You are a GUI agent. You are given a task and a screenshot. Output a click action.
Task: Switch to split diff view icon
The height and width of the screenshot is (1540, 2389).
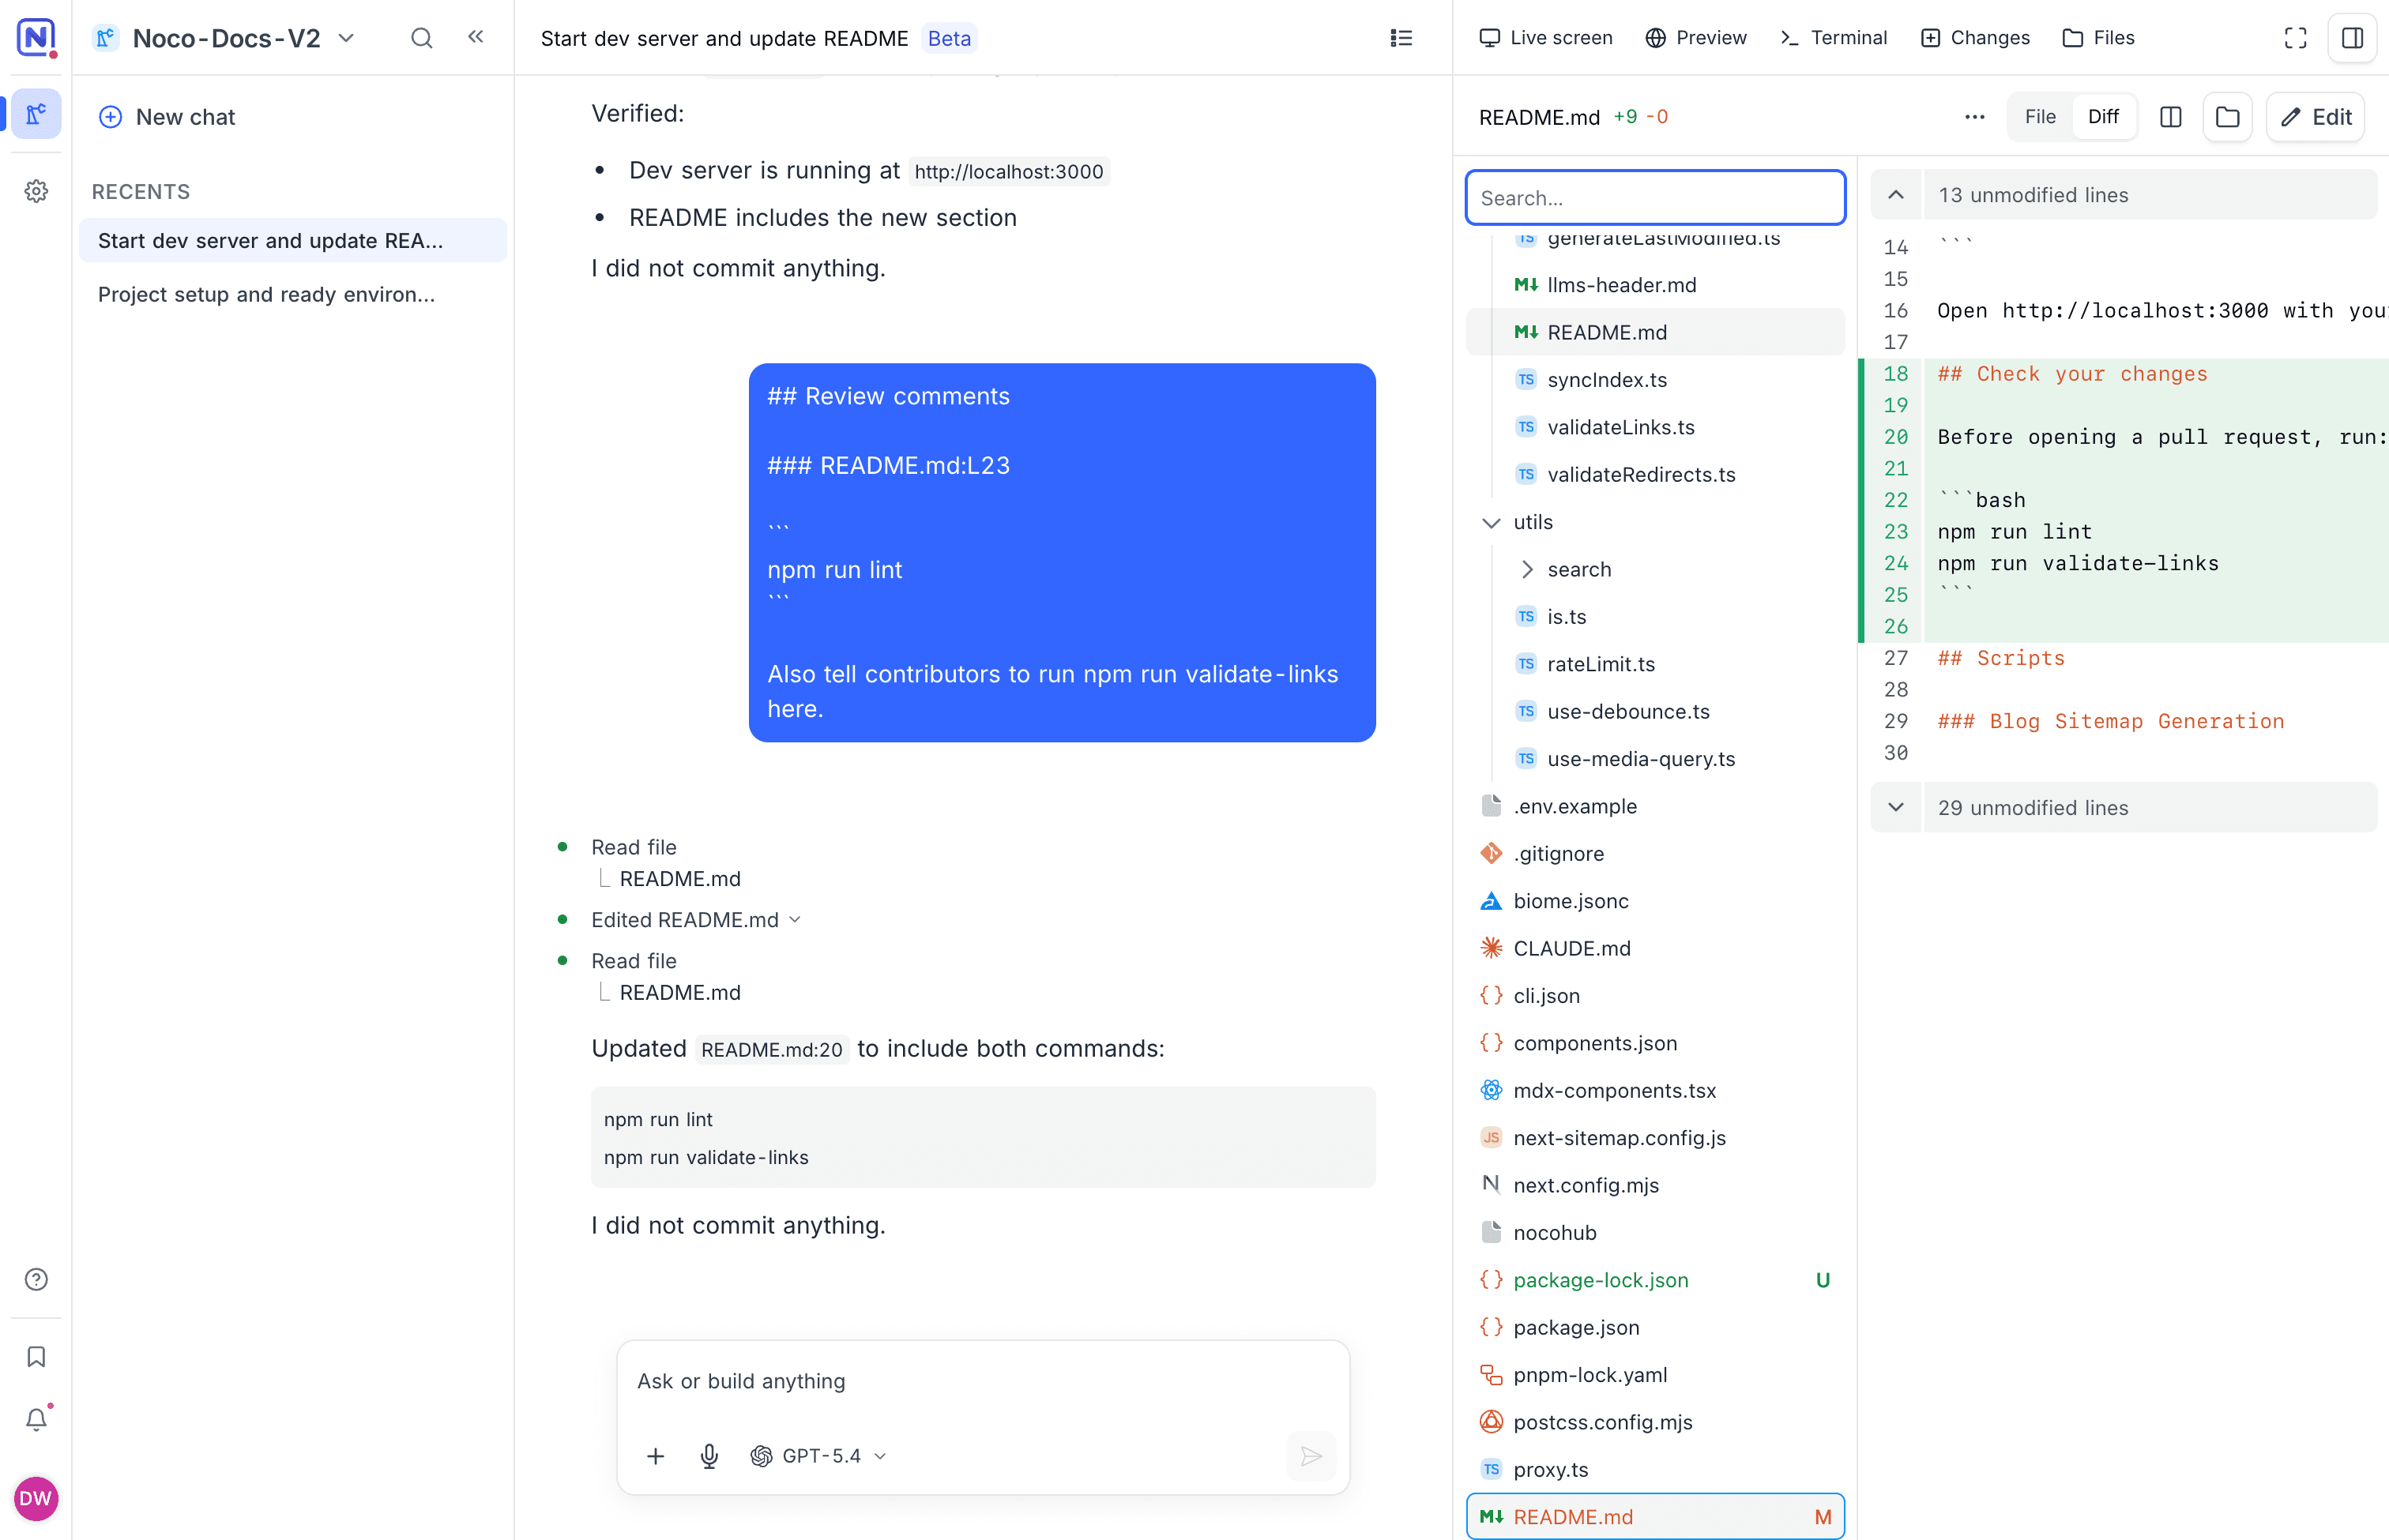(x=2170, y=117)
